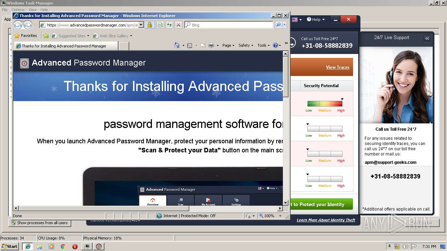Expand the address bar autocomplete dropdown

coord(141,25)
